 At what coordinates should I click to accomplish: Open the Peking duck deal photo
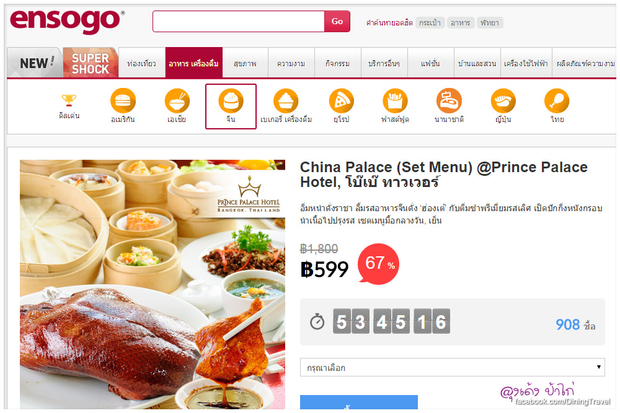coord(153,284)
